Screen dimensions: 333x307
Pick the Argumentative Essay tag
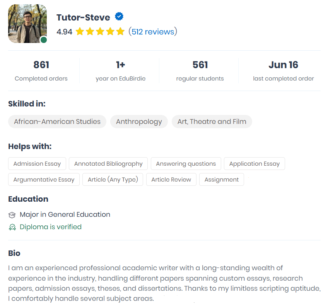click(x=44, y=180)
